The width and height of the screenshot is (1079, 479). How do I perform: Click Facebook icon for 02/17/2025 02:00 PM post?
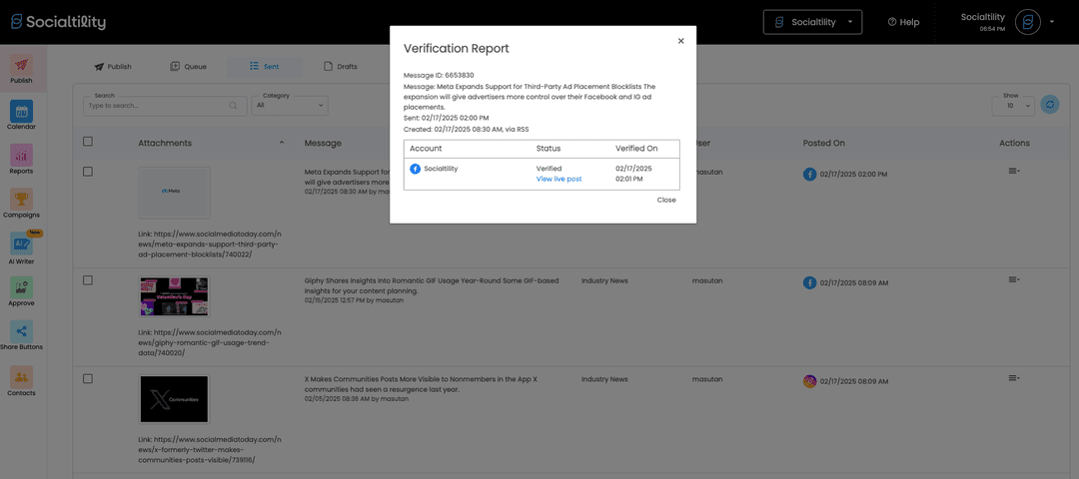810,174
